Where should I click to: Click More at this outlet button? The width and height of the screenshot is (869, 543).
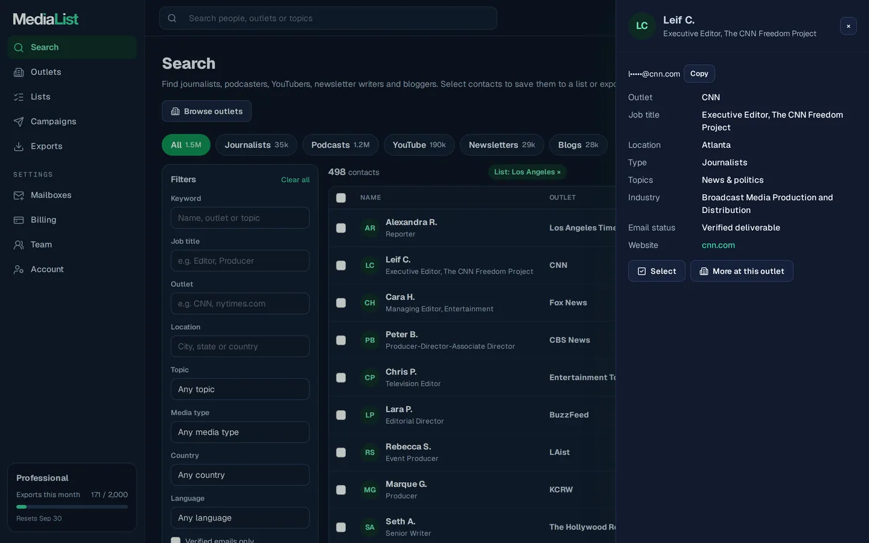[x=742, y=271]
